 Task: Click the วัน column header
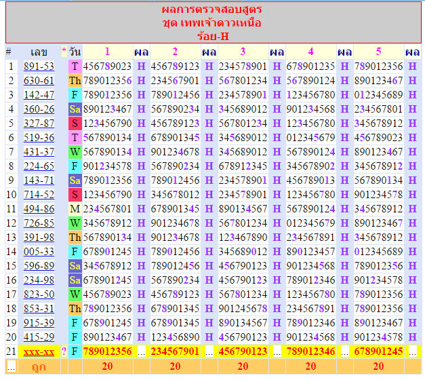point(75,52)
